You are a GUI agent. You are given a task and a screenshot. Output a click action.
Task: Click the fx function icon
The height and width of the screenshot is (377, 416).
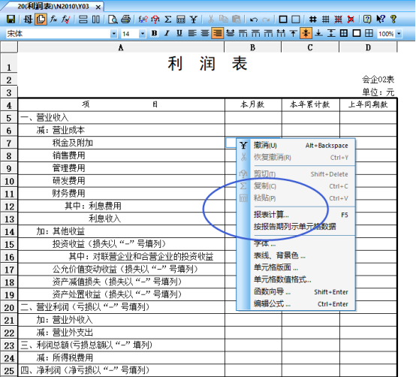[53, 20]
